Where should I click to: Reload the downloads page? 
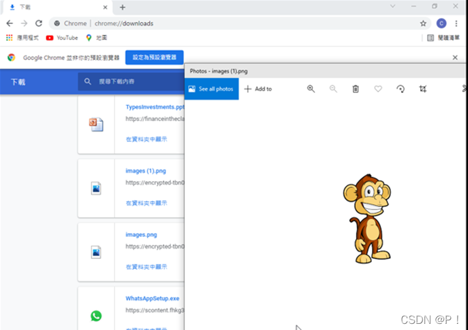point(39,23)
